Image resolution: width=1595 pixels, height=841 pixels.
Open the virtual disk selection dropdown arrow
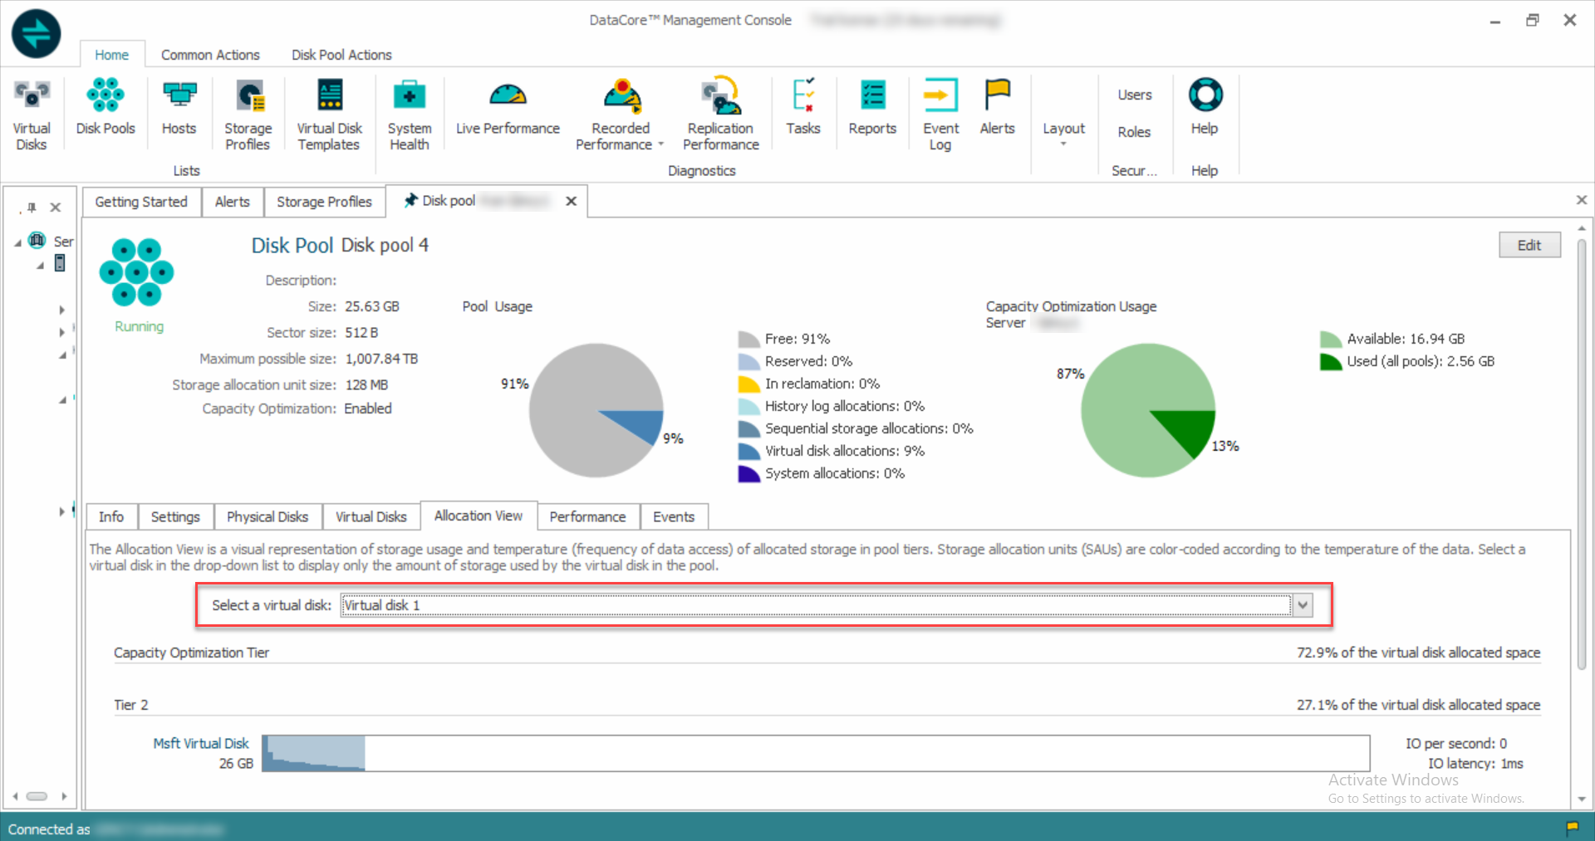coord(1303,605)
